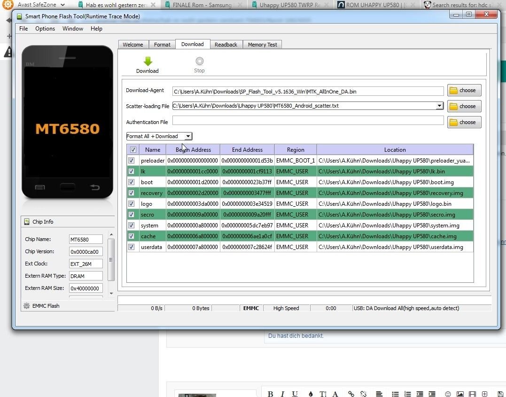Toggle italic in the forum editor
Image resolution: width=506 pixels, height=397 pixels.
click(x=282, y=394)
